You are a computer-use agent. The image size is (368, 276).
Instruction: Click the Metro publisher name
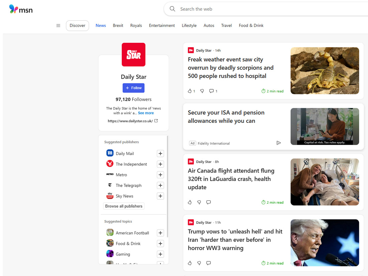point(121,175)
